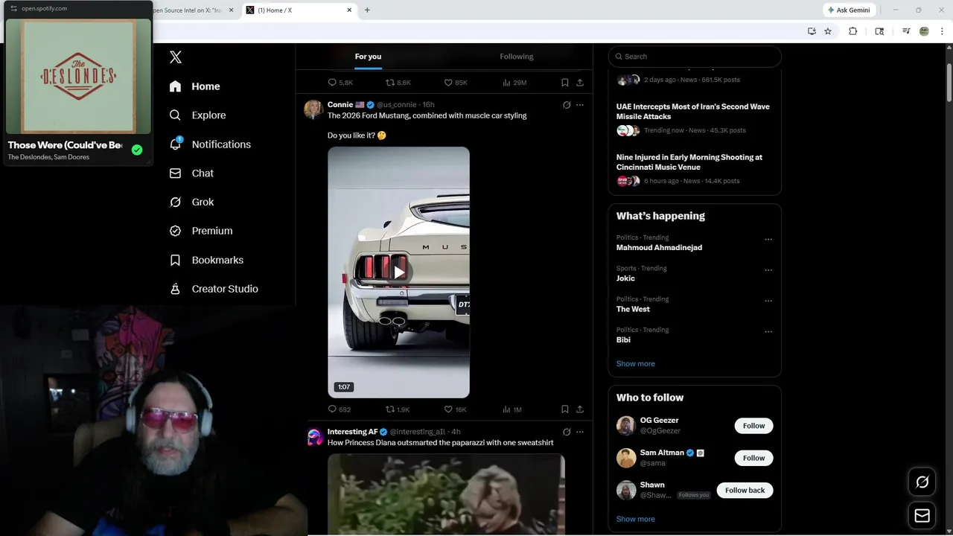Screen dimensions: 953x536
Task: Reply to Connie's Mustang post
Action: point(339,409)
